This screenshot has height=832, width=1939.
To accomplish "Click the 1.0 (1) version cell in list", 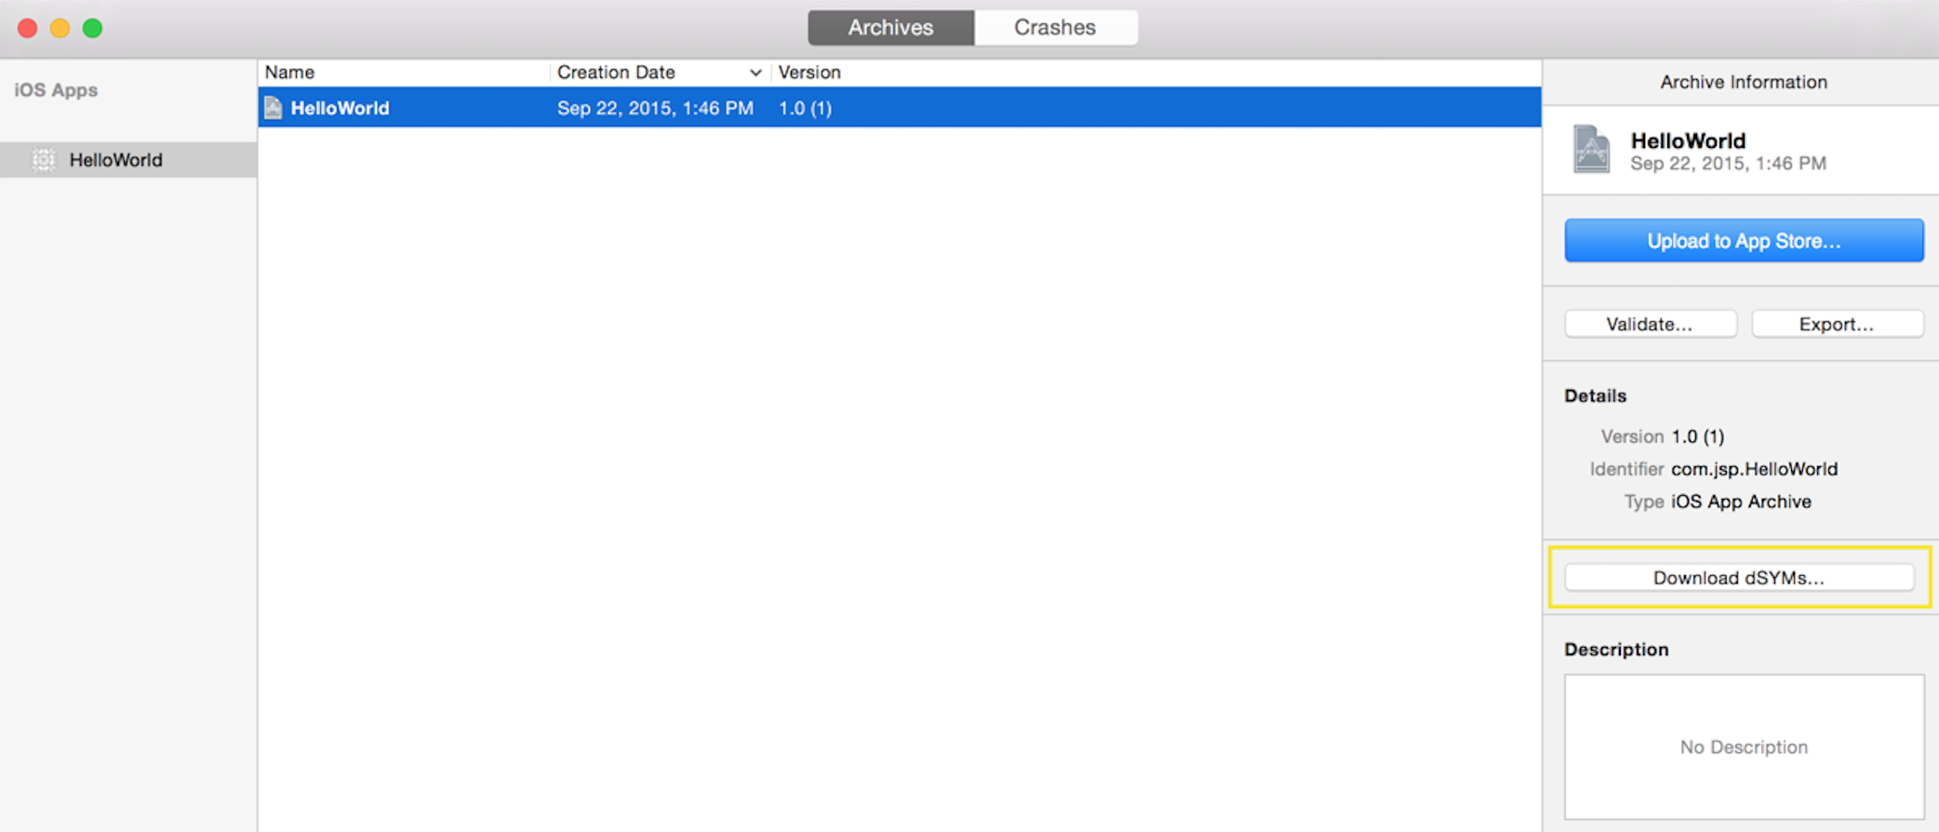I will click(805, 108).
